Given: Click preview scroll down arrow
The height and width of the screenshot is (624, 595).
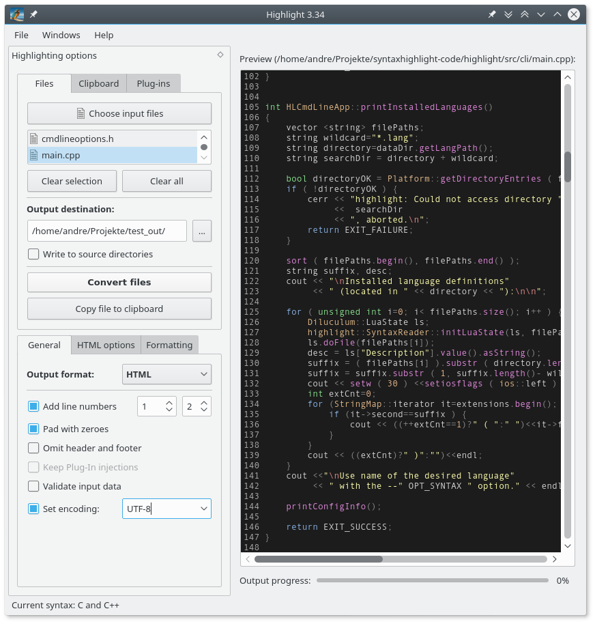Looking at the screenshot, I should coord(568,546).
